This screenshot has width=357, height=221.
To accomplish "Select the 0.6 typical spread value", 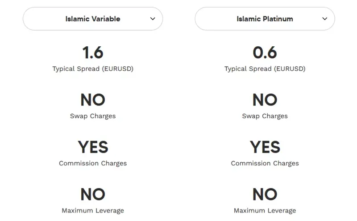I will coord(265,52).
